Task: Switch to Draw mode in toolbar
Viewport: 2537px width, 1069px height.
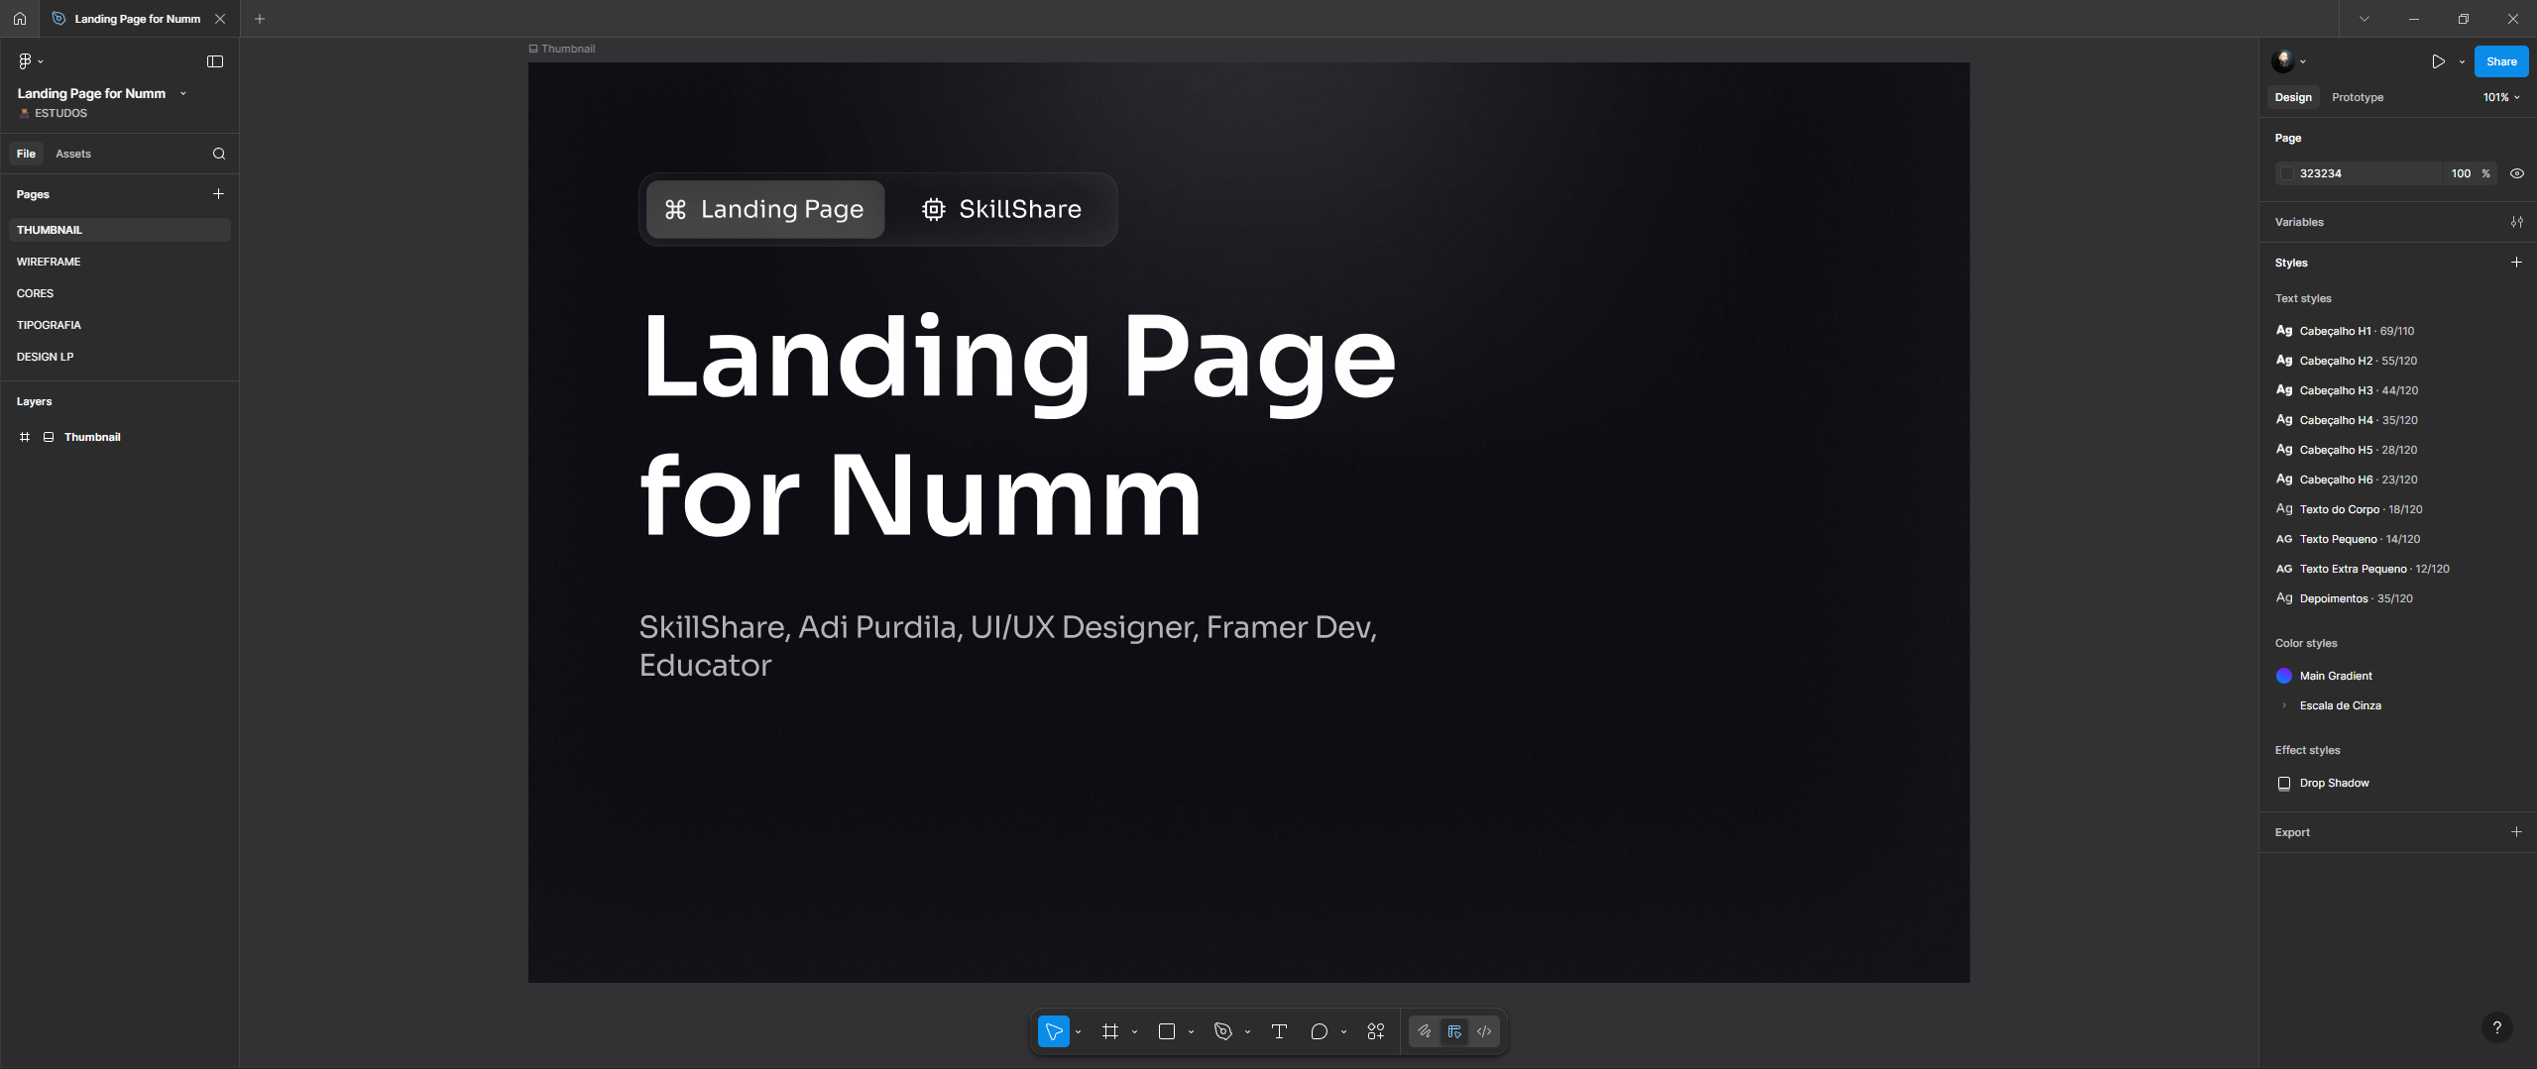Action: [x=1425, y=1031]
